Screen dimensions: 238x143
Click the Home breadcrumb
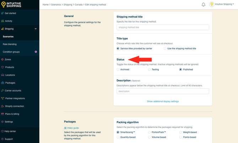[45, 5]
